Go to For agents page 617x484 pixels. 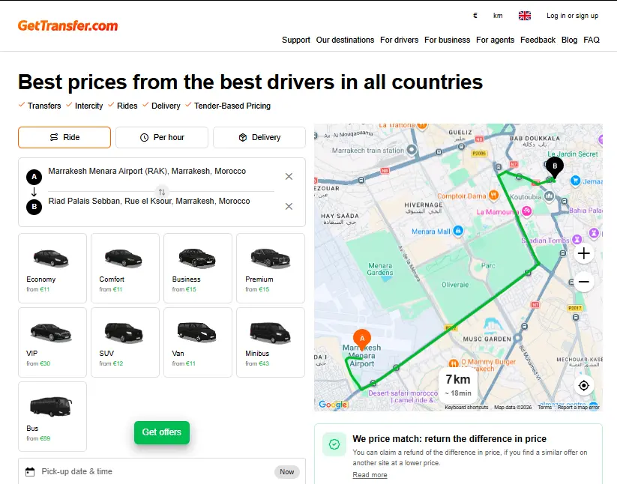[495, 40]
